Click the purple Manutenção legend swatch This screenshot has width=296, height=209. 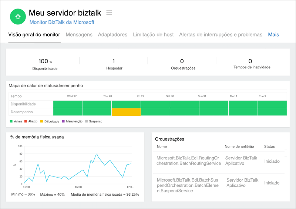63,121
